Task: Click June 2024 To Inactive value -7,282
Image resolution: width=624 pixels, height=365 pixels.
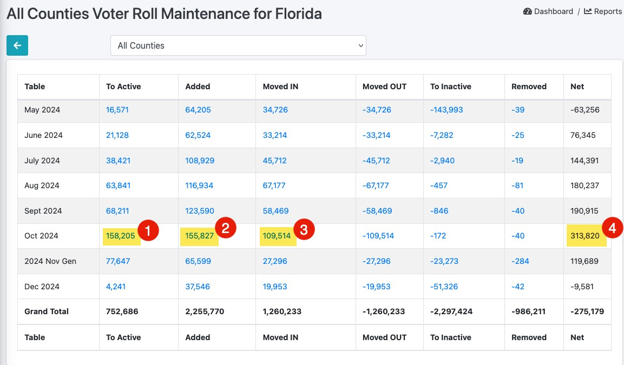Action: 441,135
